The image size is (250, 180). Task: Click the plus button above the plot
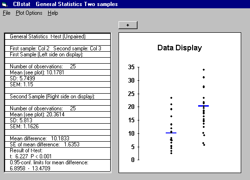click(128, 25)
